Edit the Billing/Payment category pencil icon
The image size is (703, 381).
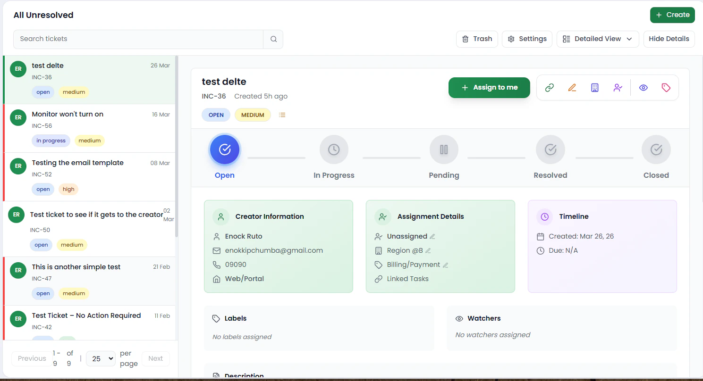coord(445,265)
